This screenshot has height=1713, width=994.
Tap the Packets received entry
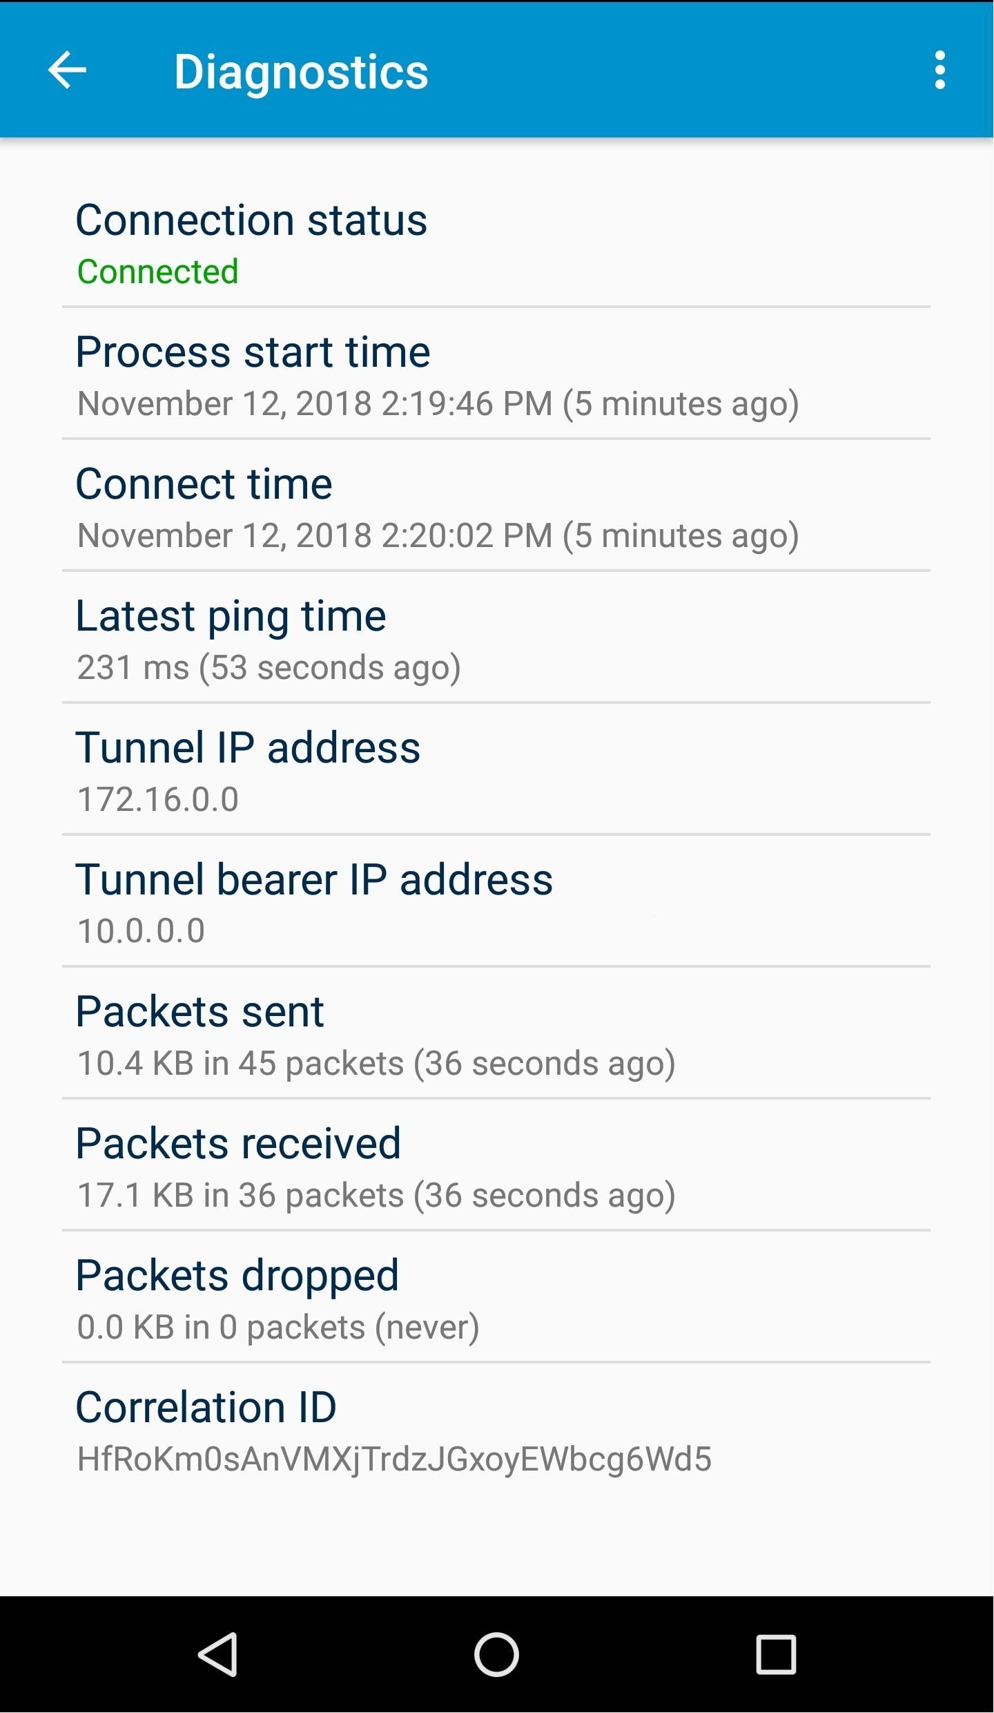point(496,1166)
